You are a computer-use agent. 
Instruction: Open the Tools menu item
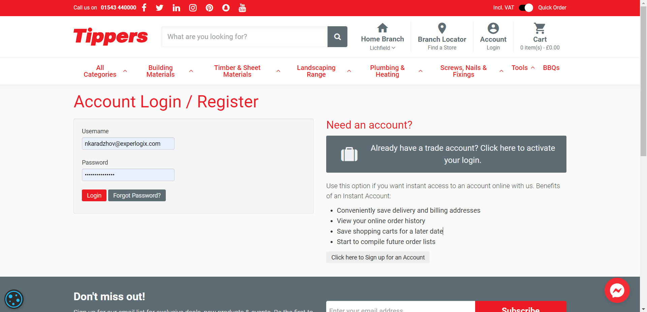coord(520,68)
